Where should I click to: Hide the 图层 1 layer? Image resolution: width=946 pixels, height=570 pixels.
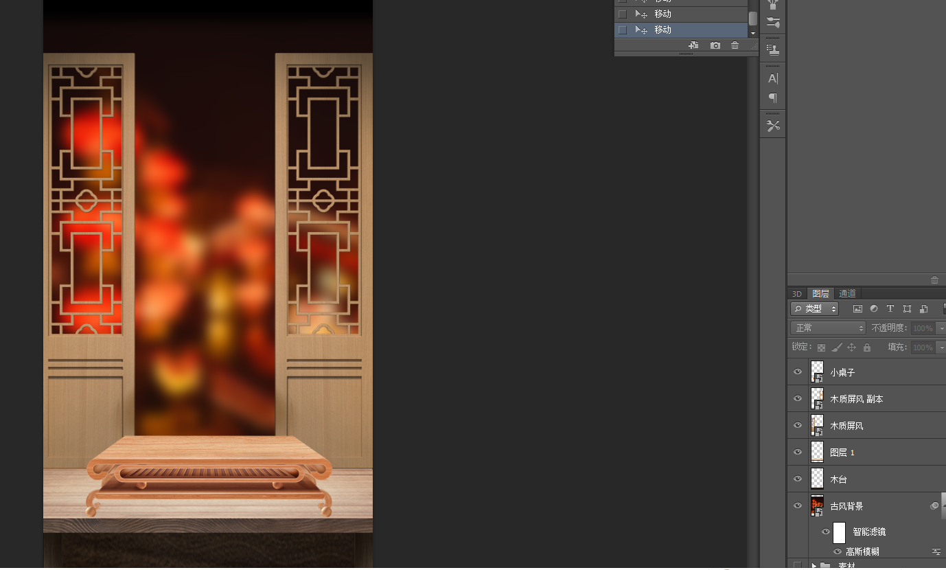point(798,452)
